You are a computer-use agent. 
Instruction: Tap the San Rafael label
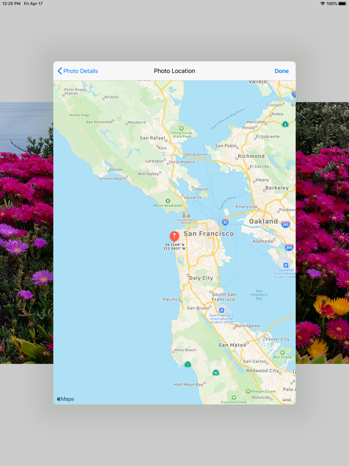tap(152, 138)
